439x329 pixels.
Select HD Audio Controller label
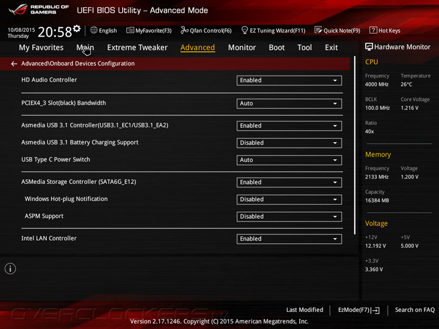click(49, 80)
